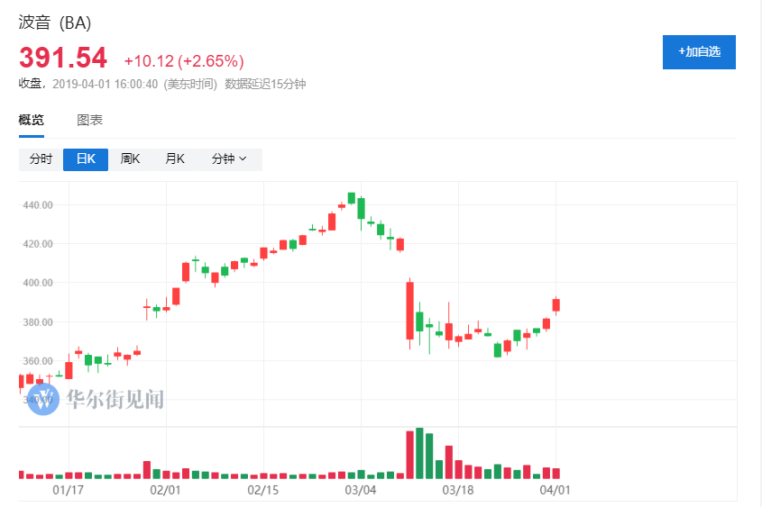The width and height of the screenshot is (762, 507).
Task: Switch to the 概览 overview tab
Action: click(32, 120)
